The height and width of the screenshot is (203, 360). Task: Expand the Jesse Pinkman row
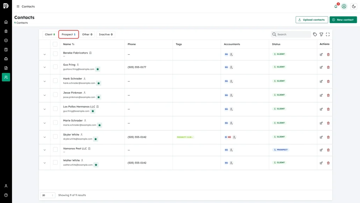pyautogui.click(x=45, y=95)
